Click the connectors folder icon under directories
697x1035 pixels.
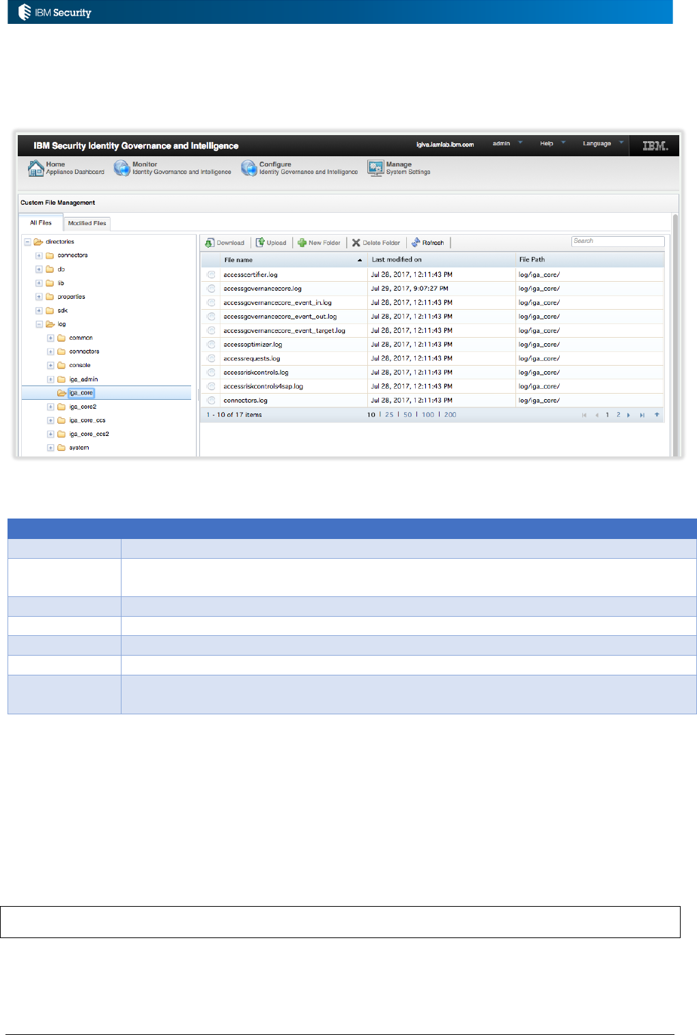(50, 255)
